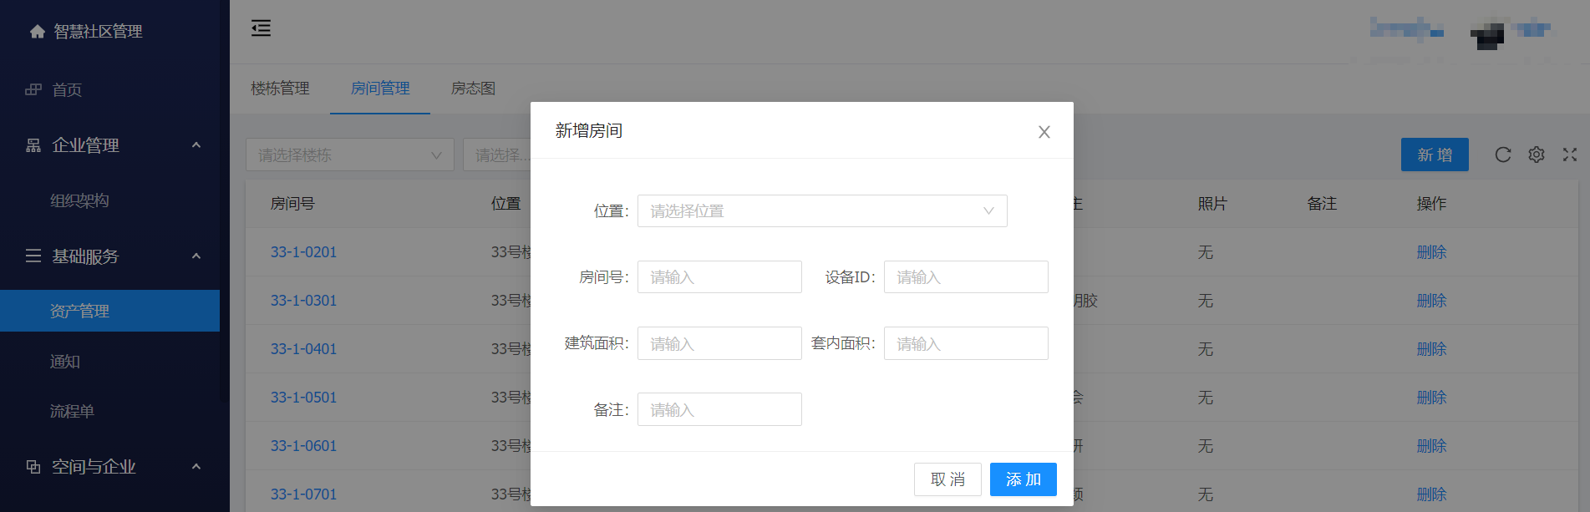Collapse the 基础服务 menu group
The image size is (1590, 512).
click(x=196, y=256)
